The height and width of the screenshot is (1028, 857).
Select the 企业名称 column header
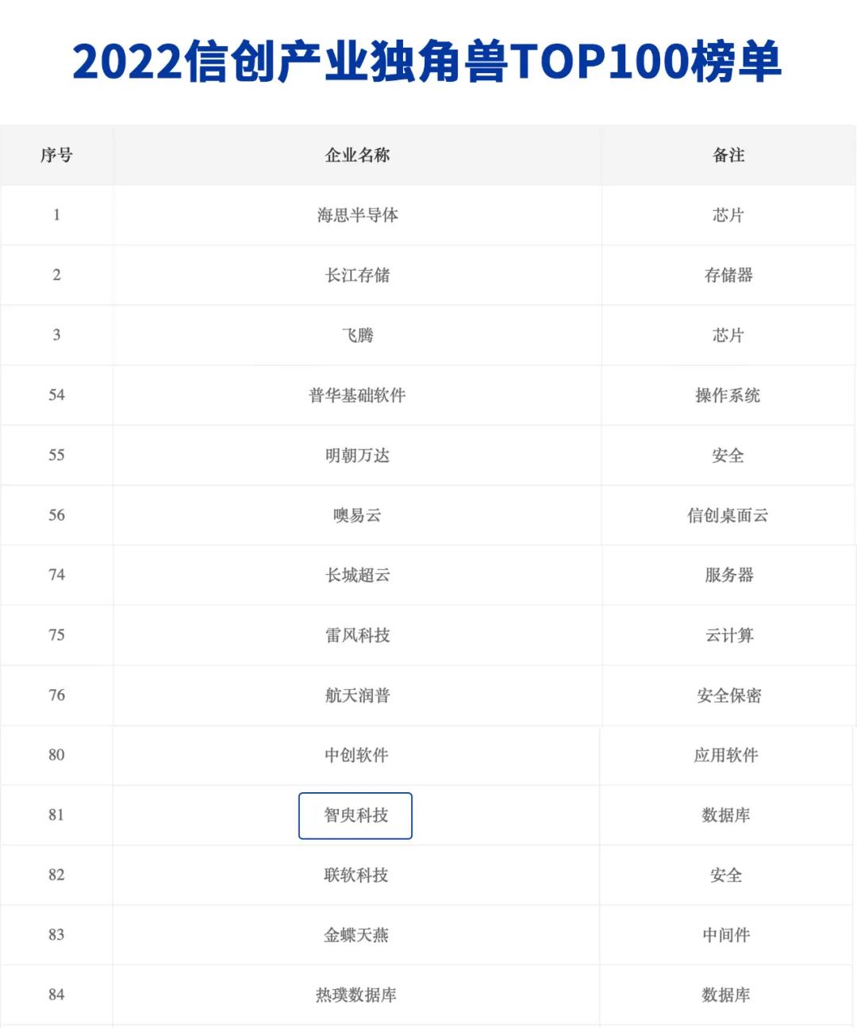357,155
